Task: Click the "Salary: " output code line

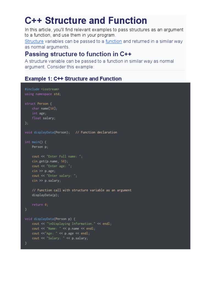Action: [60, 238]
